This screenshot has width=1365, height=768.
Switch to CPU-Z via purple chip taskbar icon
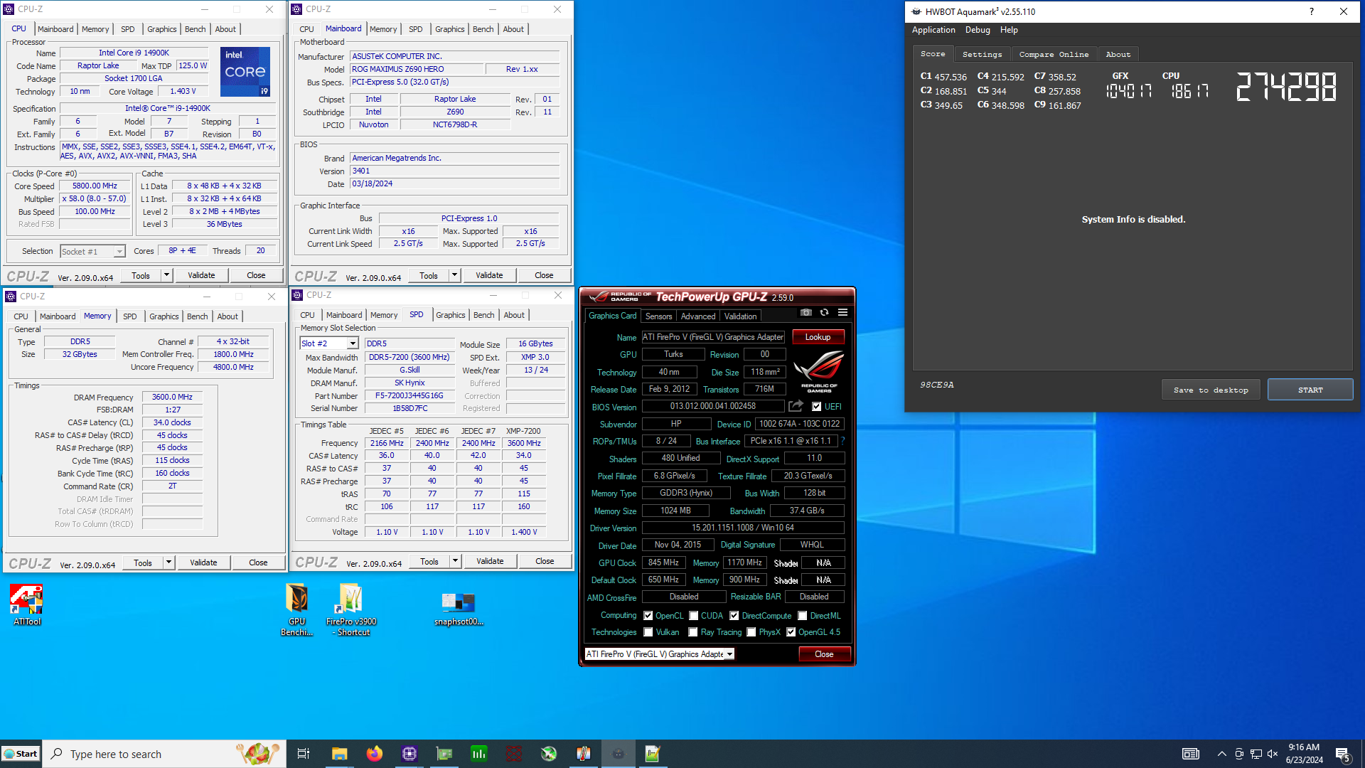click(x=409, y=754)
